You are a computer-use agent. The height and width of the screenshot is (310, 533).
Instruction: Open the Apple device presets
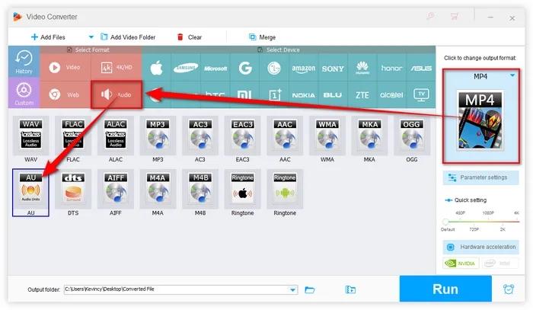point(157,68)
